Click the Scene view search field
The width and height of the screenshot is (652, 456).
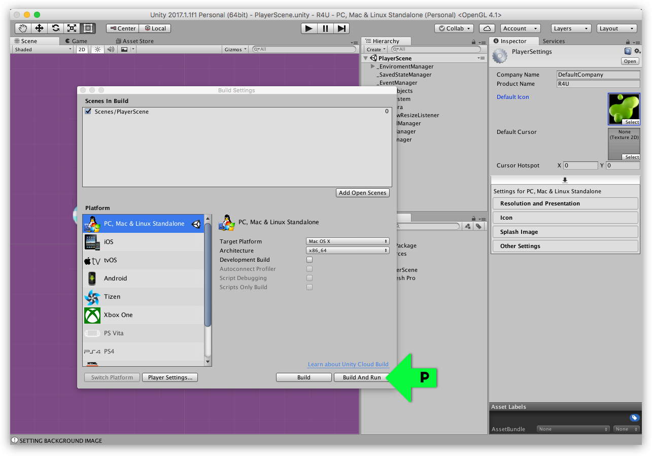304,49
